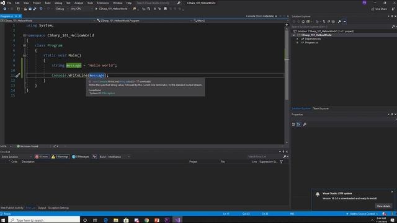This screenshot has height=223, width=397.
Task: Open Microsoft Edge from taskbar
Action: pyautogui.click(x=105, y=221)
